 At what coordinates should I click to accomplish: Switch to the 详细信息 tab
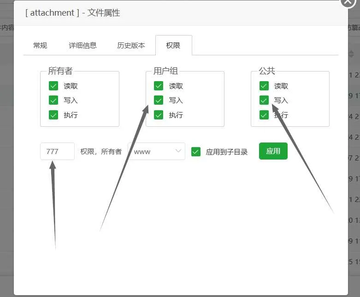click(x=83, y=45)
